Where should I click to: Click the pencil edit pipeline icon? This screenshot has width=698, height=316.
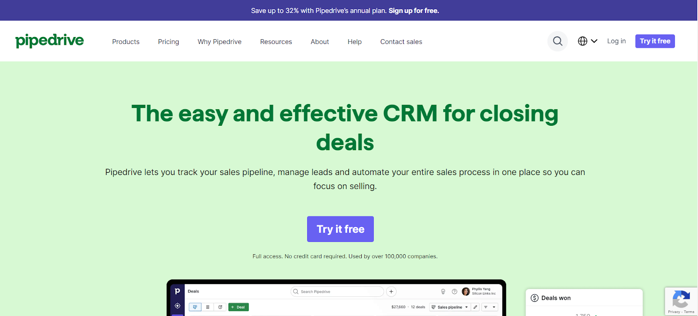[x=476, y=307]
